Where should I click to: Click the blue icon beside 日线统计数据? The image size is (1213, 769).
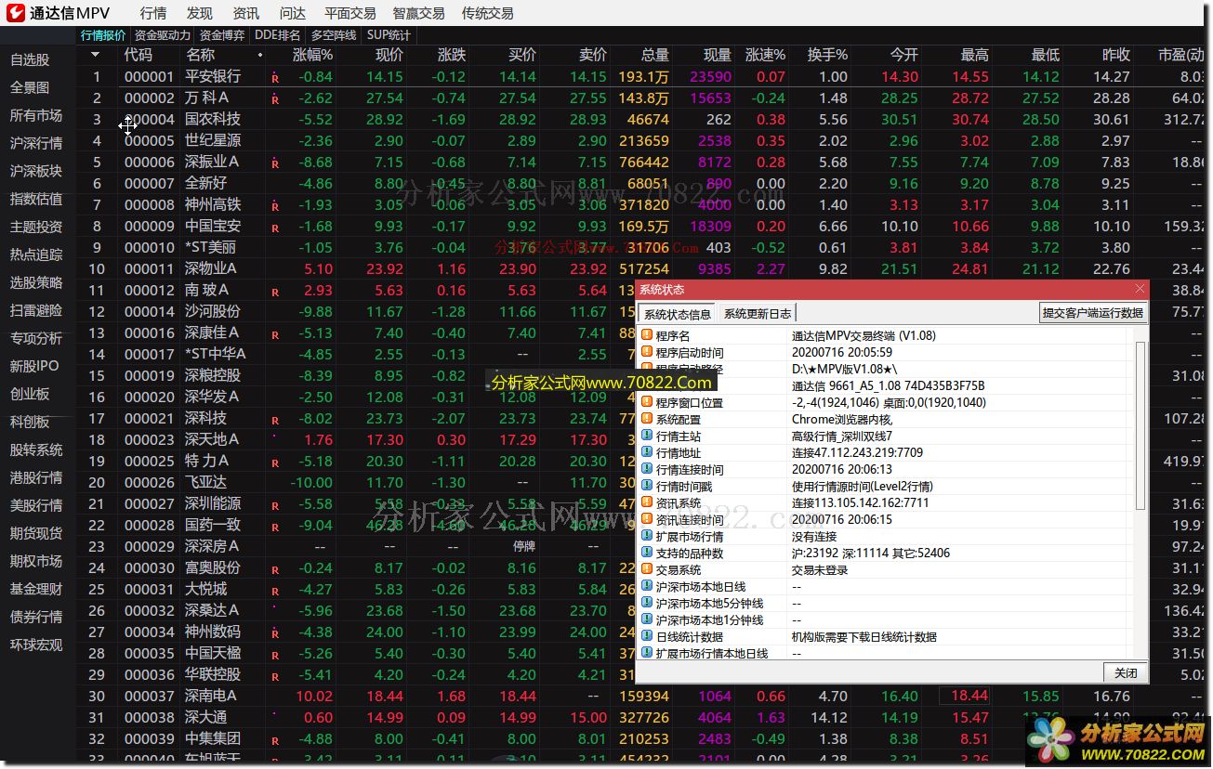(647, 636)
